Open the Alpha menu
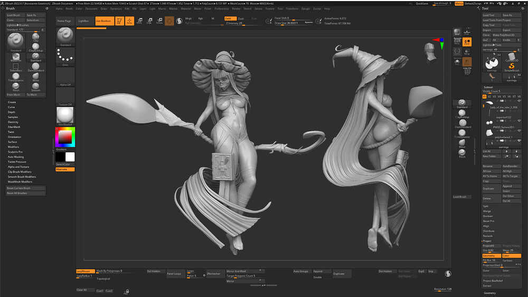 coord(59,9)
